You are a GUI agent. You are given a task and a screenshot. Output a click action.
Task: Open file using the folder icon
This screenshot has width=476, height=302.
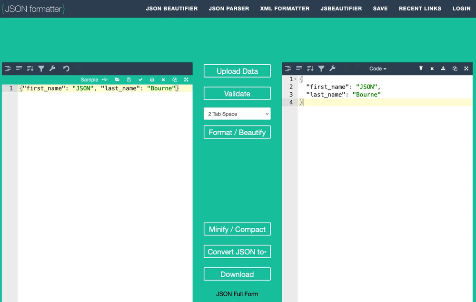pyautogui.click(x=117, y=80)
